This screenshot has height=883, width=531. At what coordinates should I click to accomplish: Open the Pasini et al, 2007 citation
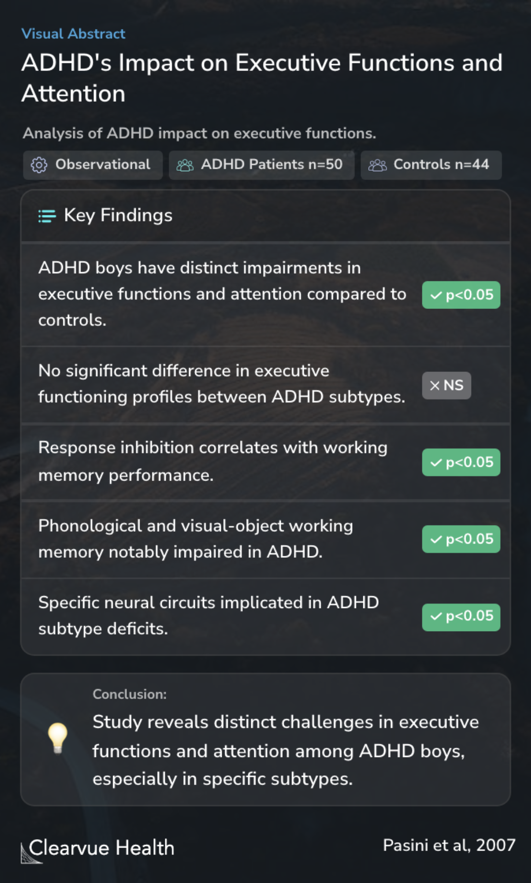click(449, 845)
